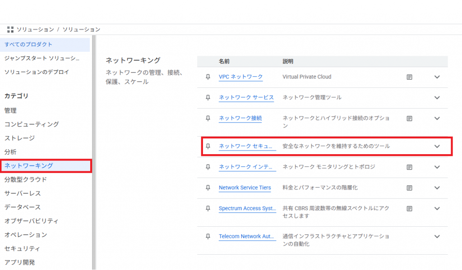
Task: Click ネットワーク モニタリングとトポロジ description
Action: [329, 167]
